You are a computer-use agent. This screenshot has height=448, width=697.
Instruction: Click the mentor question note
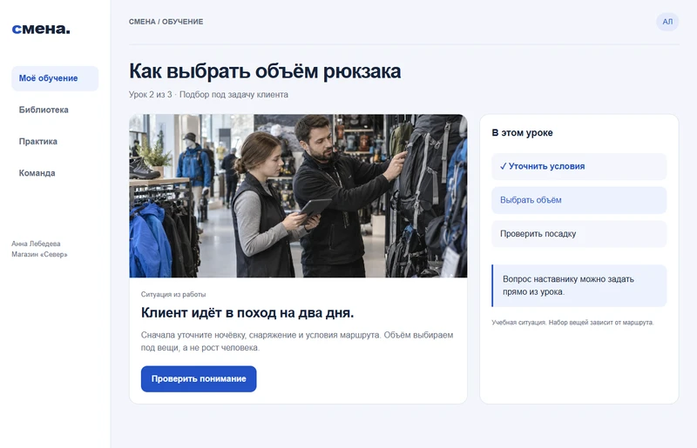(x=579, y=285)
